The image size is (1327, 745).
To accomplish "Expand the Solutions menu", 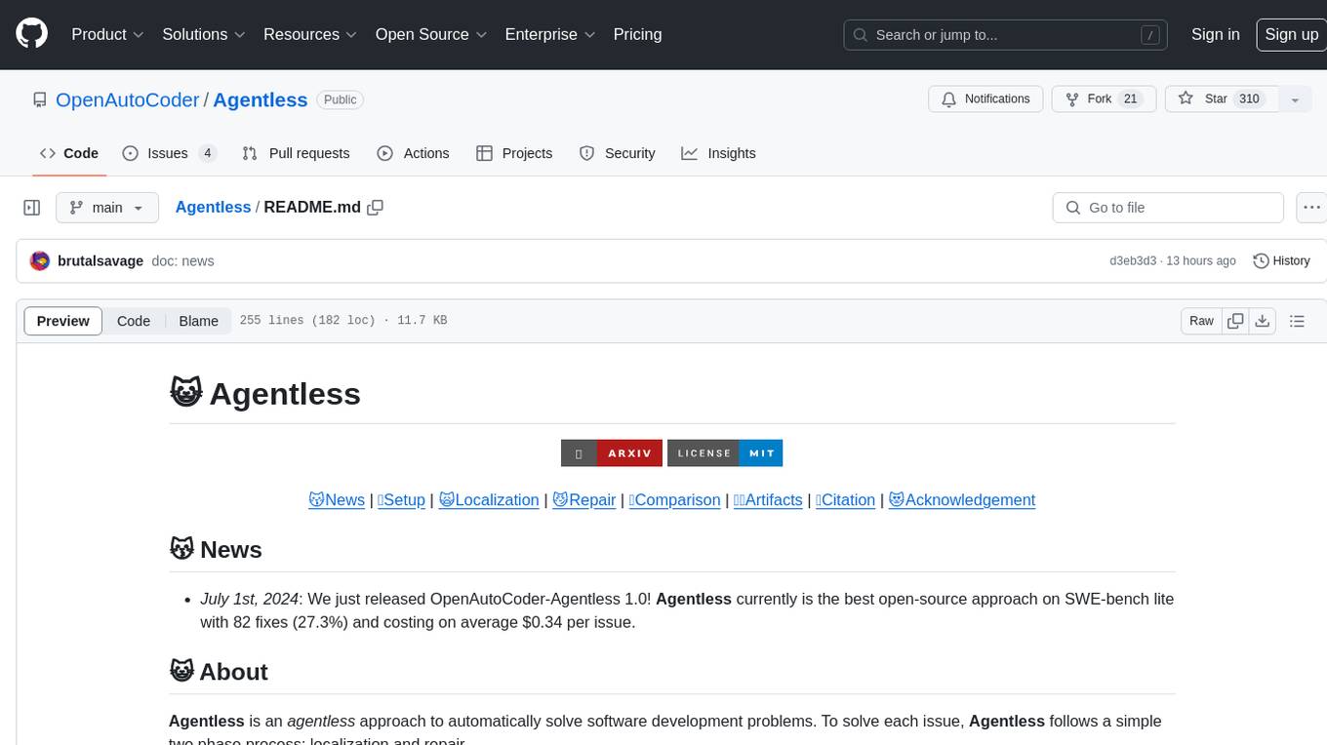I will pyautogui.click(x=203, y=34).
